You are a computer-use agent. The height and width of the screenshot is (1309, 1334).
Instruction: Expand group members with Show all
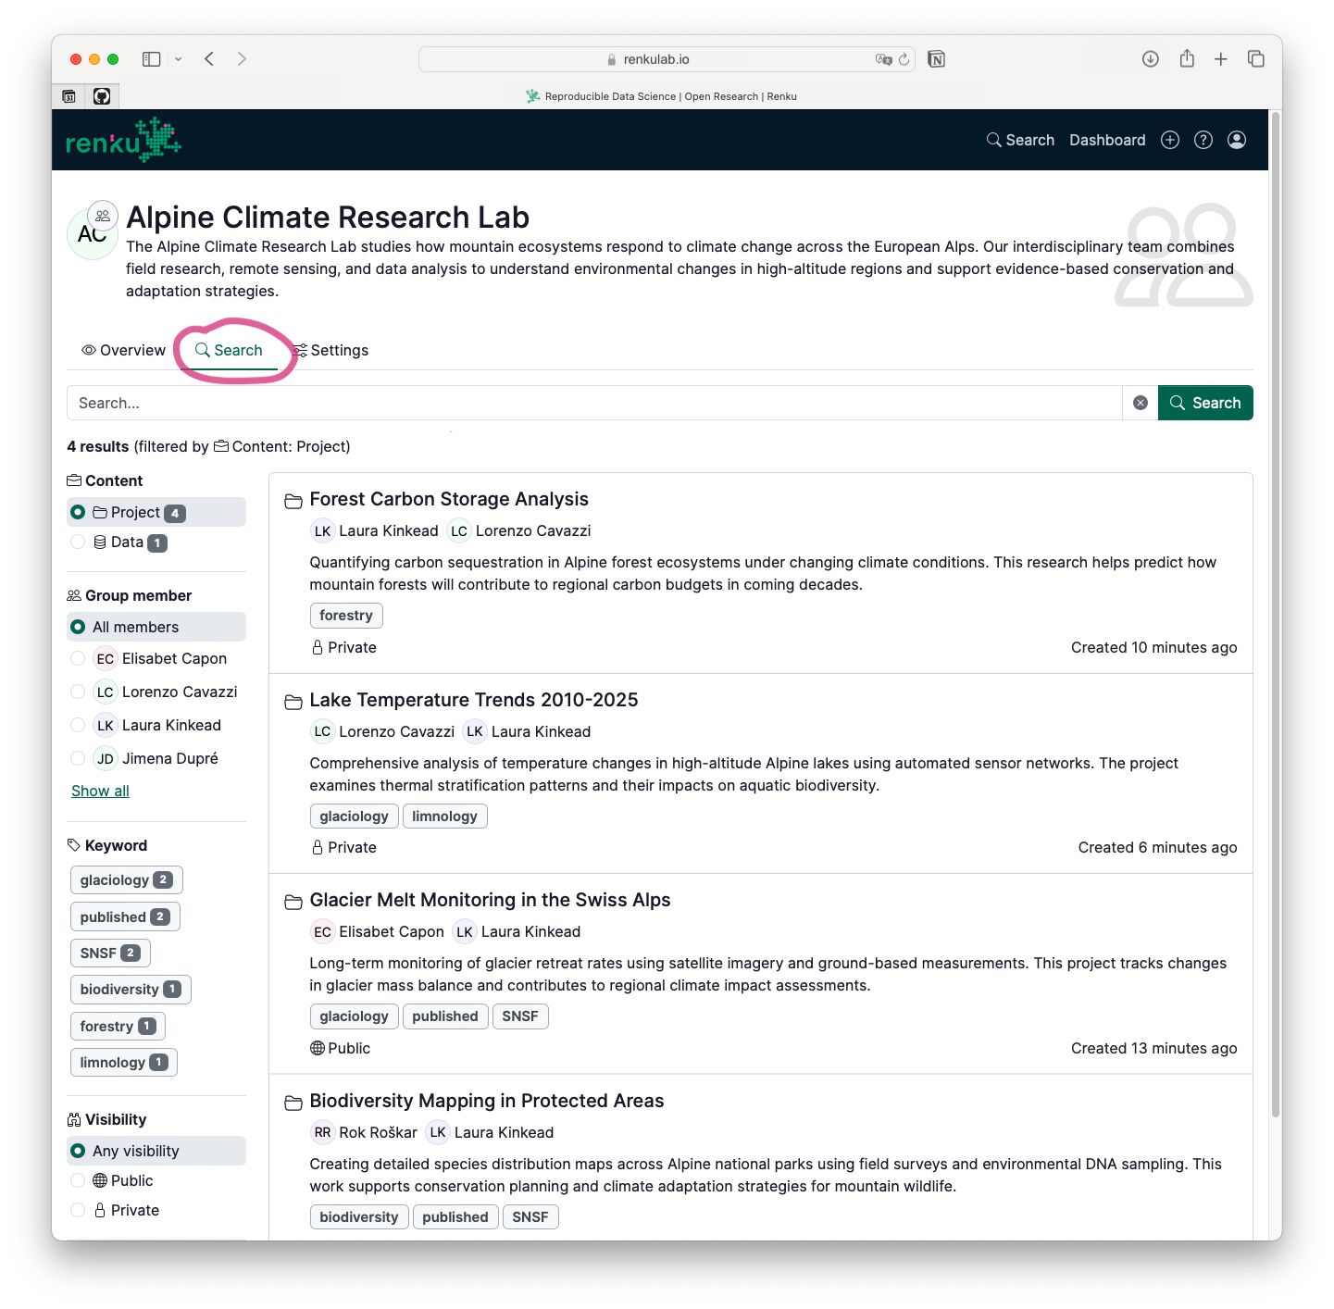[x=100, y=791]
